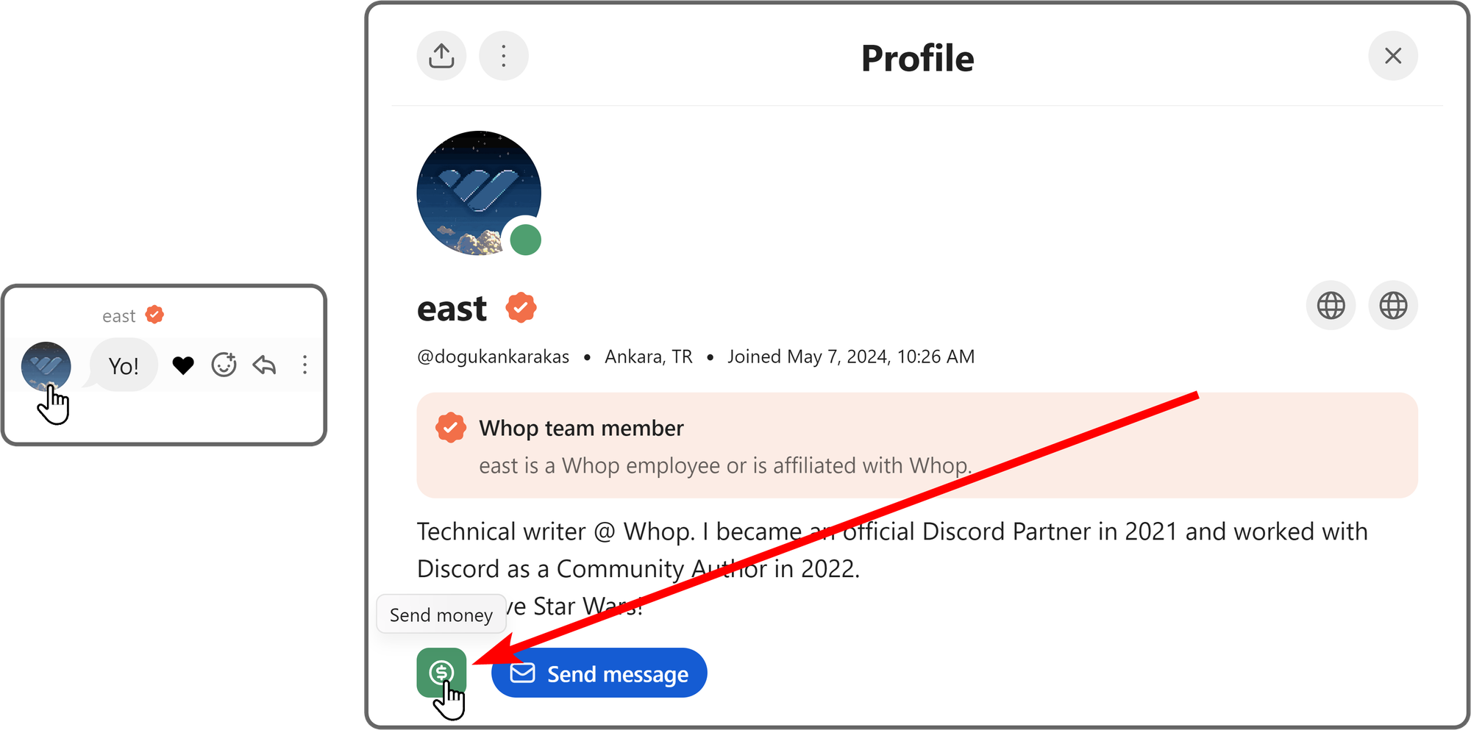Viewport: 1471px width, 730px height.
Task: Click the Whop team member banner
Action: [x=917, y=445]
